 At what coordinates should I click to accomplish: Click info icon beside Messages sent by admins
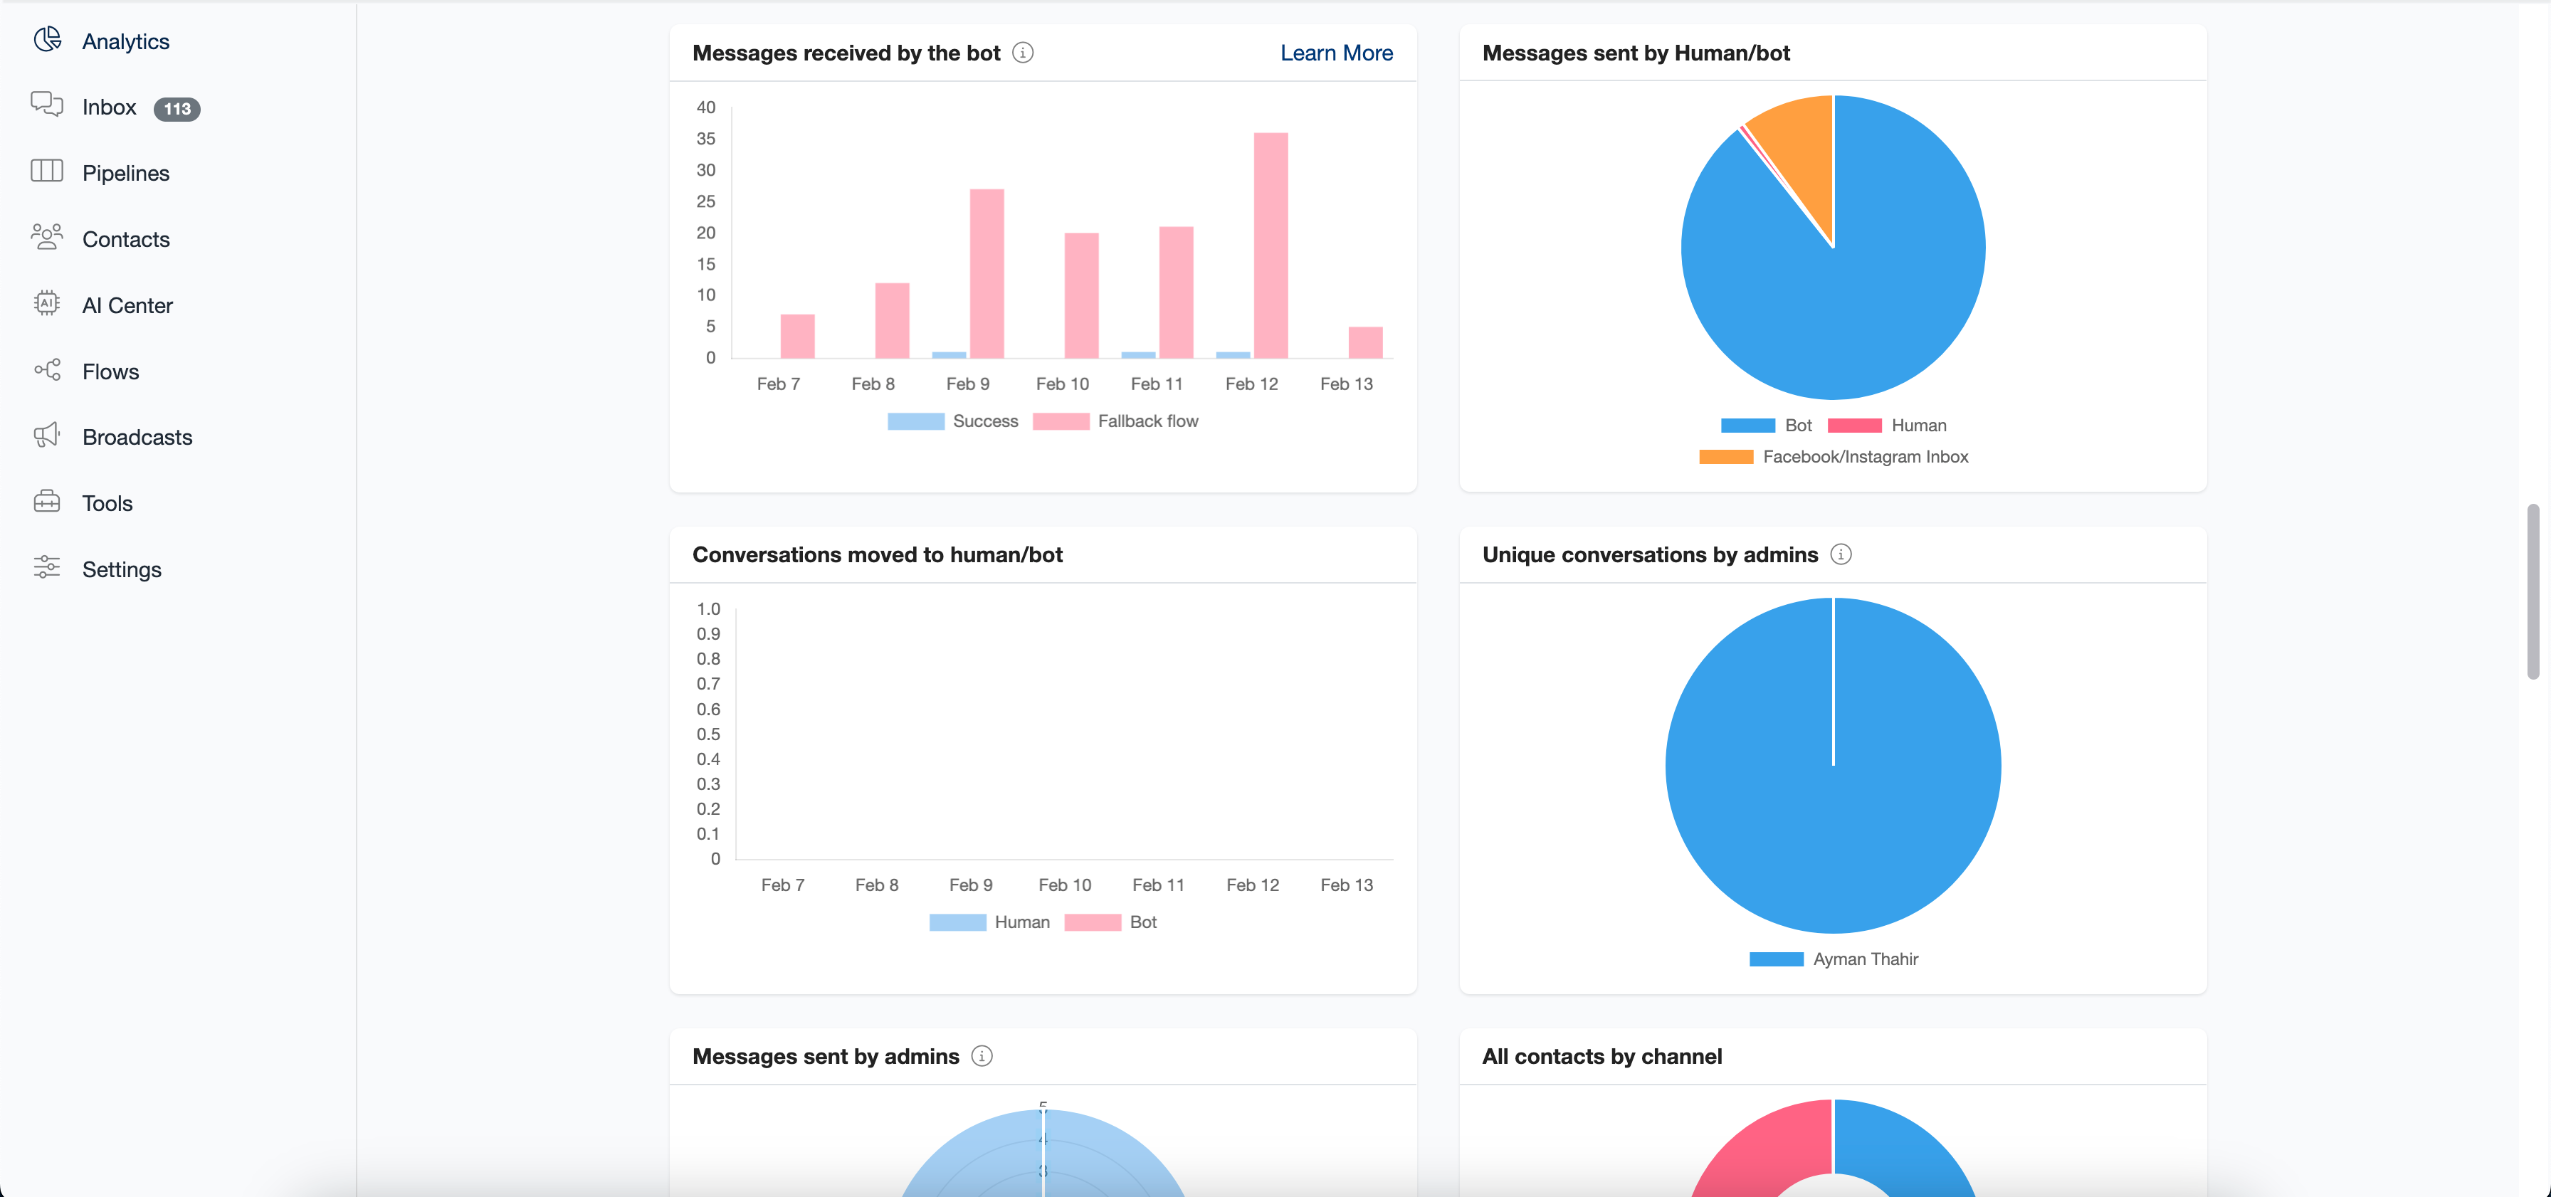982,1056
